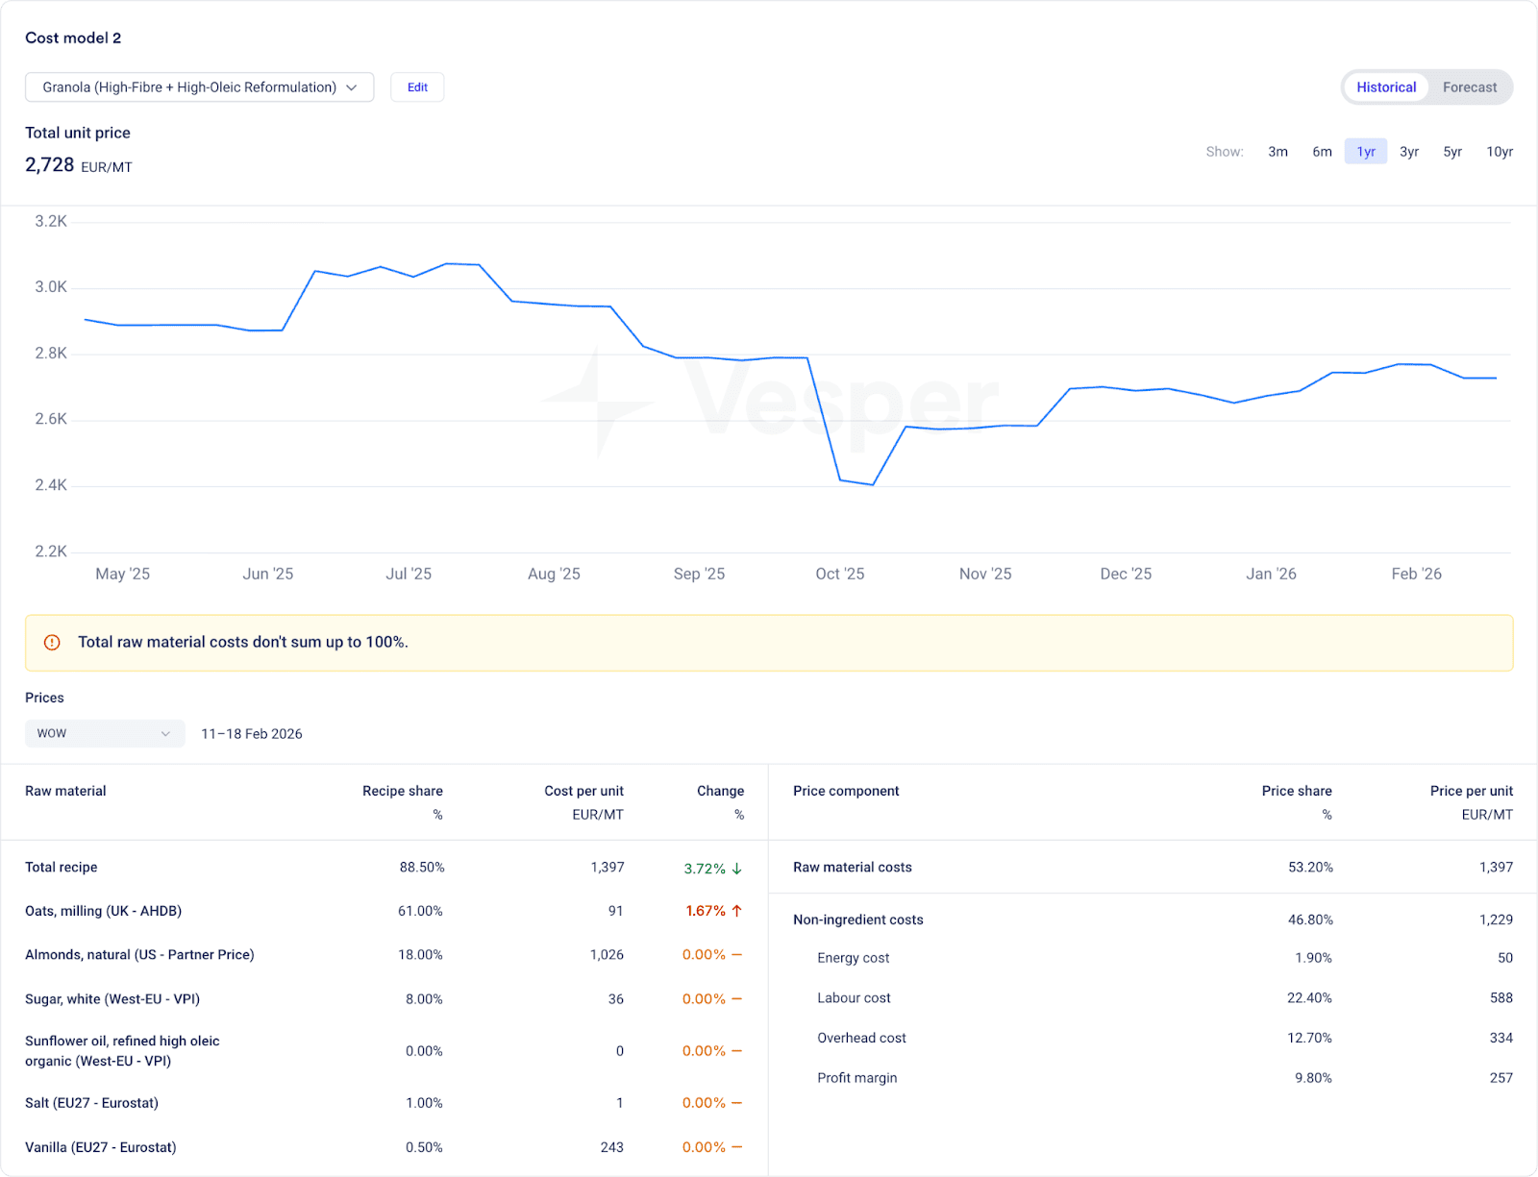The width and height of the screenshot is (1538, 1177).
Task: Click the red up arrow for Oats change
Action: click(x=737, y=911)
